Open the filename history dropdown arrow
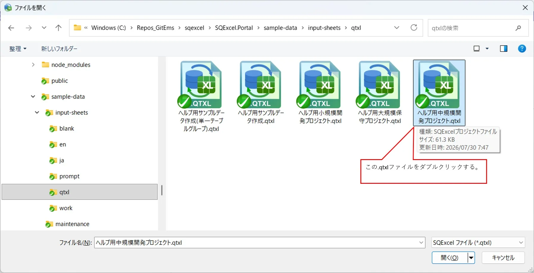Screen dimensions: 534x273 (421, 242)
